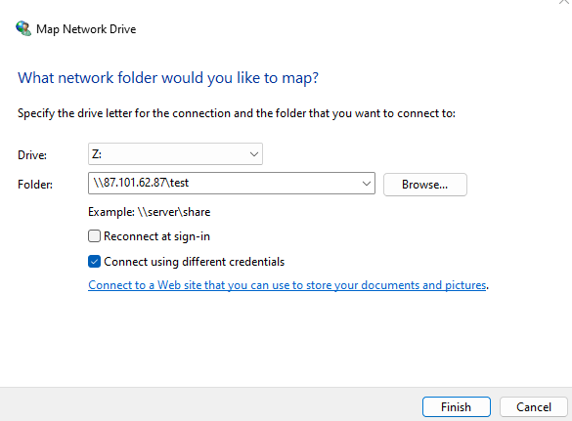This screenshot has width=572, height=421.
Task: Open the Drive letter combo box
Action: (175, 153)
